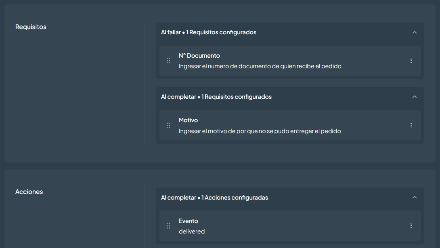This screenshot has height=248, width=440.
Task: Open the N° Documento three-dot menu
Action: [x=411, y=61]
